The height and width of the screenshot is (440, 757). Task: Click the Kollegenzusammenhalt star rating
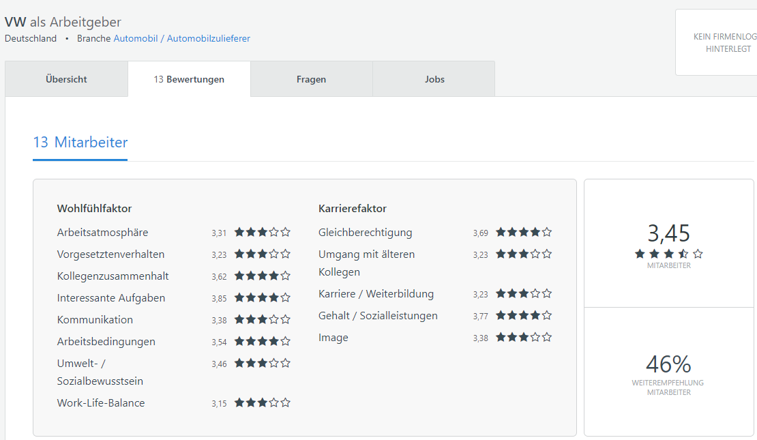263,276
